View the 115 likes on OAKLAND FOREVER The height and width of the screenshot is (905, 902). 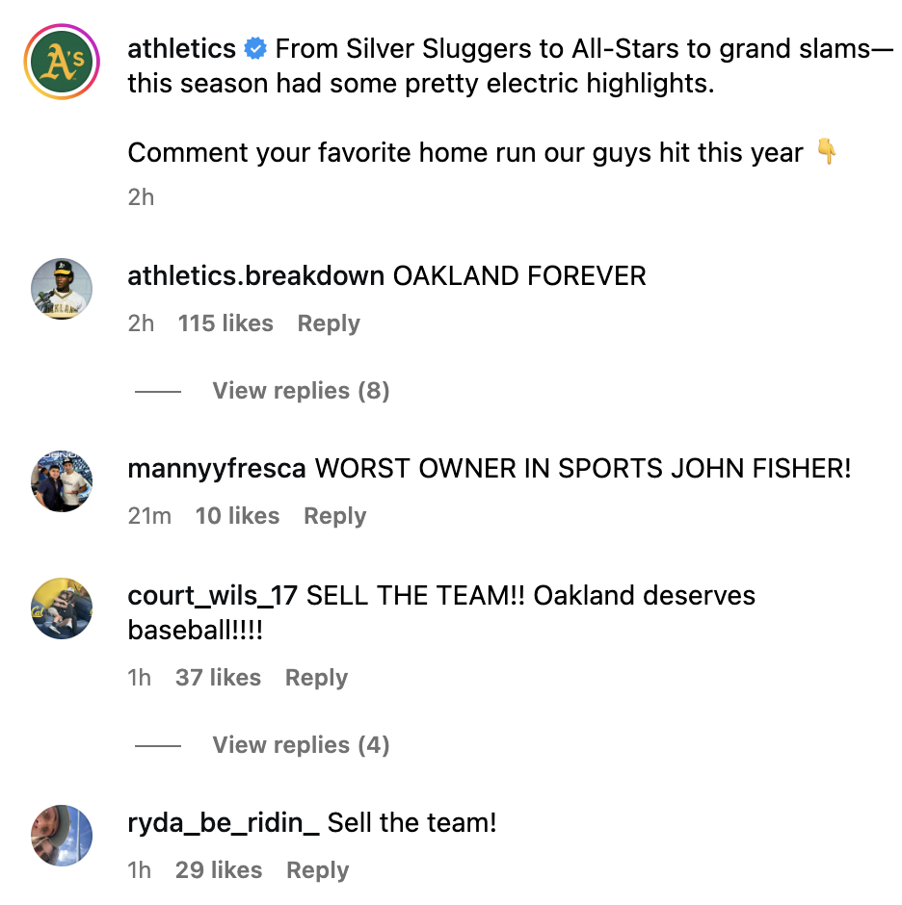(225, 323)
